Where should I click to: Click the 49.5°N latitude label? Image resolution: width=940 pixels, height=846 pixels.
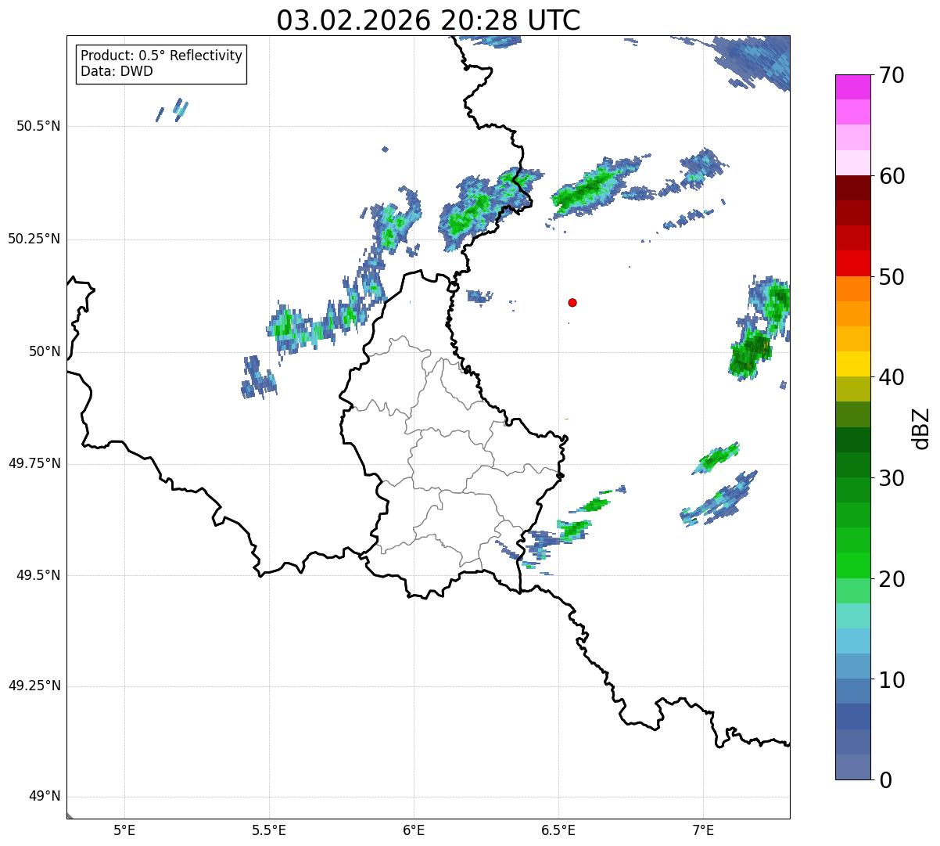pyautogui.click(x=38, y=575)
